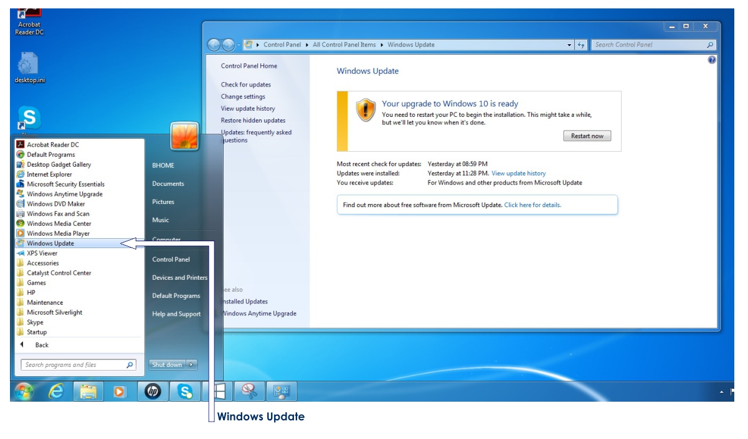The height and width of the screenshot is (439, 748).
Task: Open Change settings in the left pane
Action: [243, 96]
